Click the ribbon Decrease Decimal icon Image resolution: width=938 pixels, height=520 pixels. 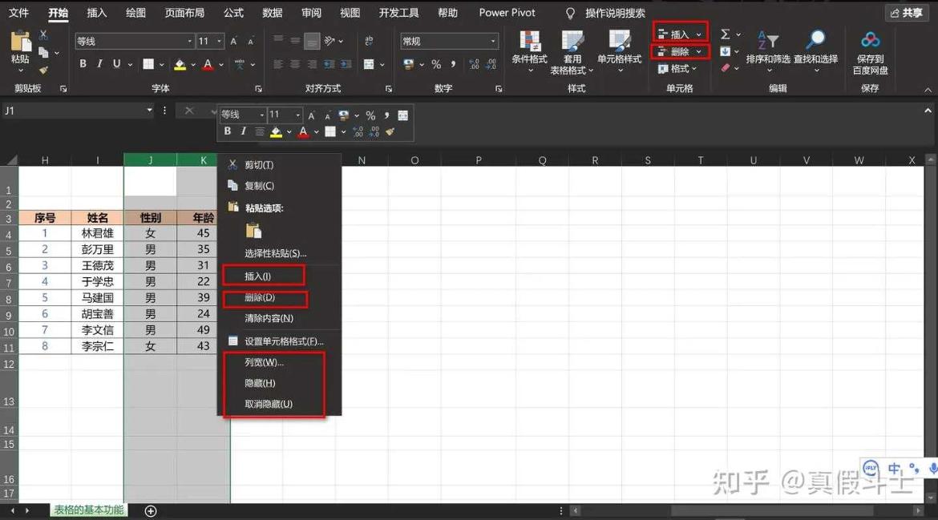(x=491, y=64)
